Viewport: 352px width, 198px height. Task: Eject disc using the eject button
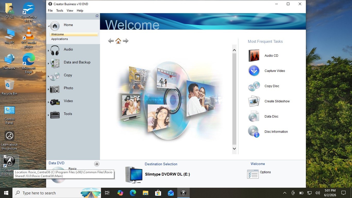[97, 164]
